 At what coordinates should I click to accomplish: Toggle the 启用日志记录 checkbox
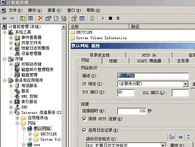point(84,130)
